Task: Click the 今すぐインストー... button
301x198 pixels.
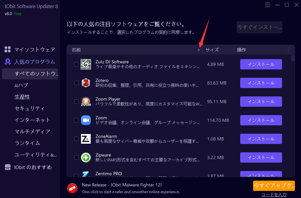Action: click(x=259, y=27)
